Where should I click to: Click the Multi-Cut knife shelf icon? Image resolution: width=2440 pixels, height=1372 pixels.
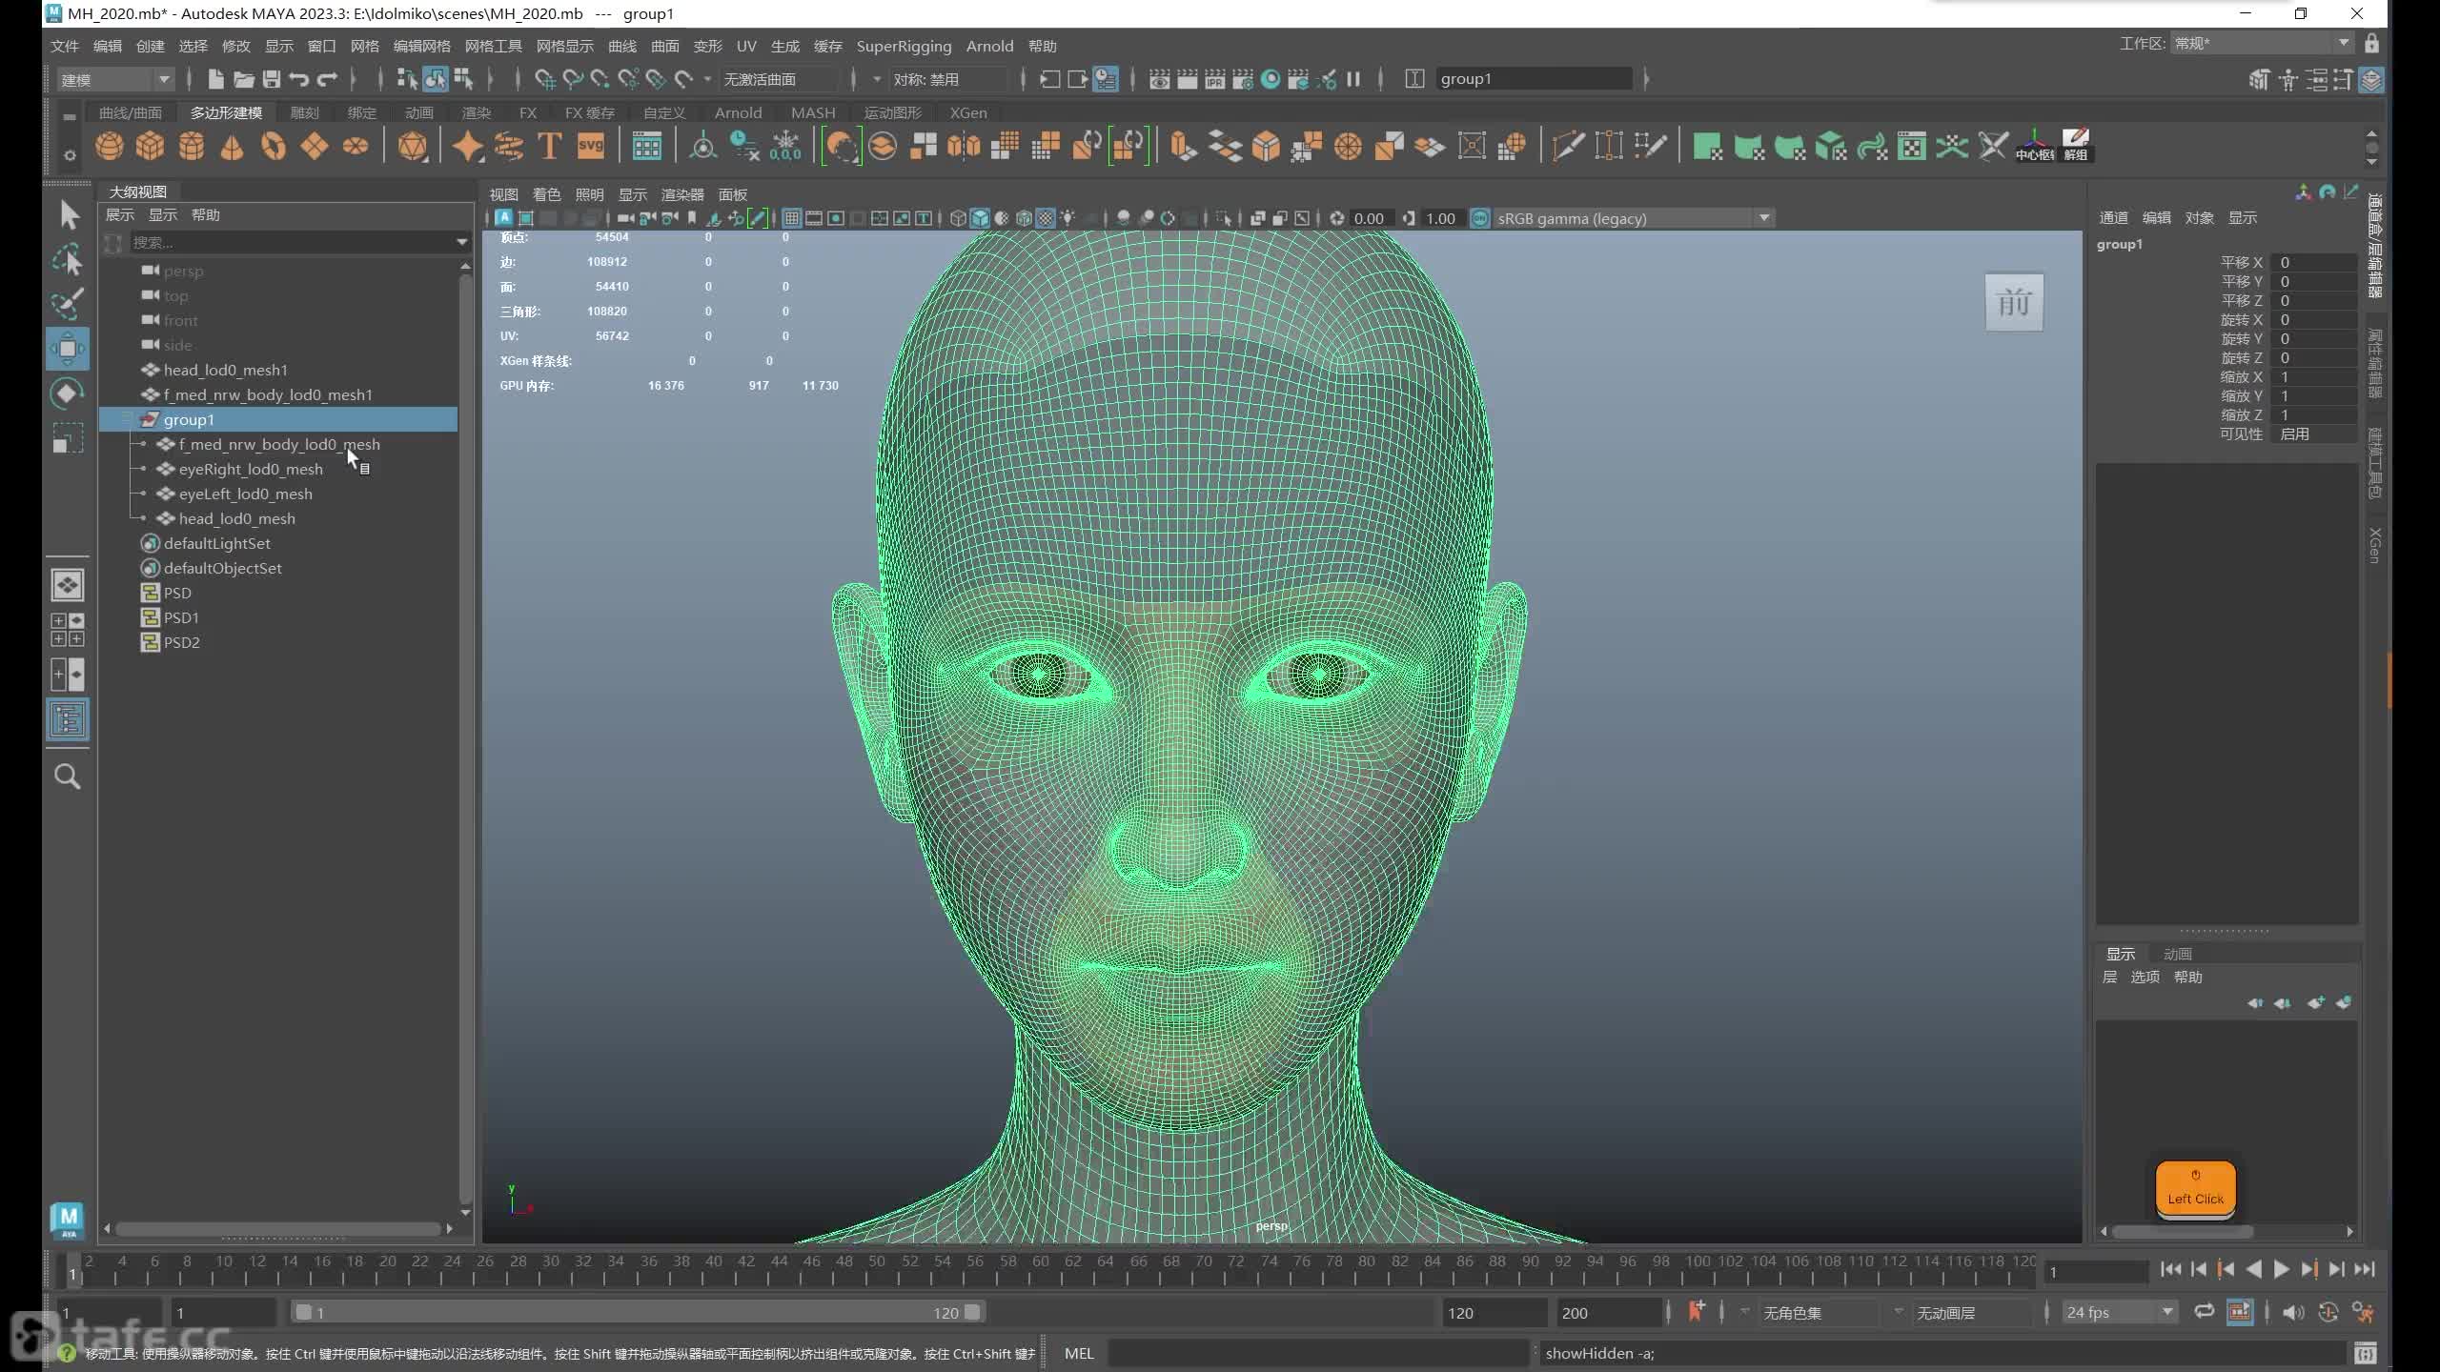point(1567,147)
